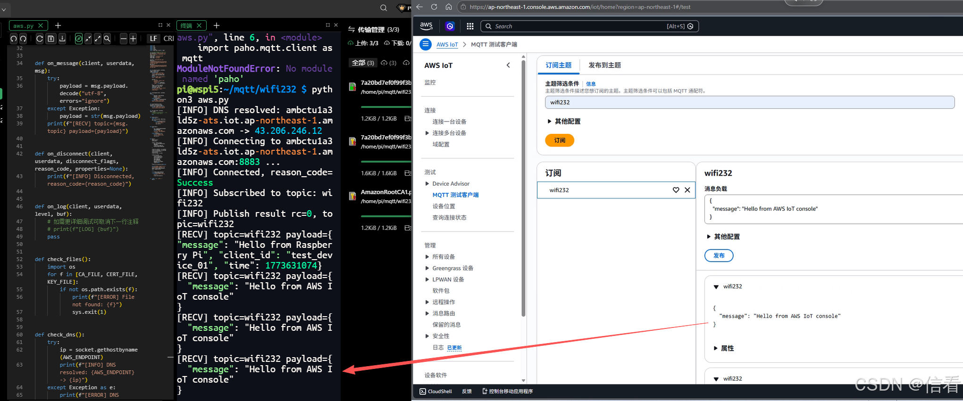Viewport: 963px width, 401px height.
Task: Switch to the 订阅主题 tab
Action: (558, 65)
